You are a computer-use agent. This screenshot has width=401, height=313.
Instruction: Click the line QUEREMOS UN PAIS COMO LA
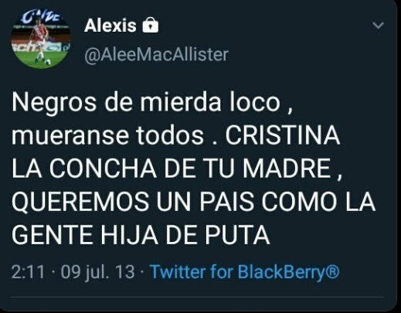click(x=193, y=202)
